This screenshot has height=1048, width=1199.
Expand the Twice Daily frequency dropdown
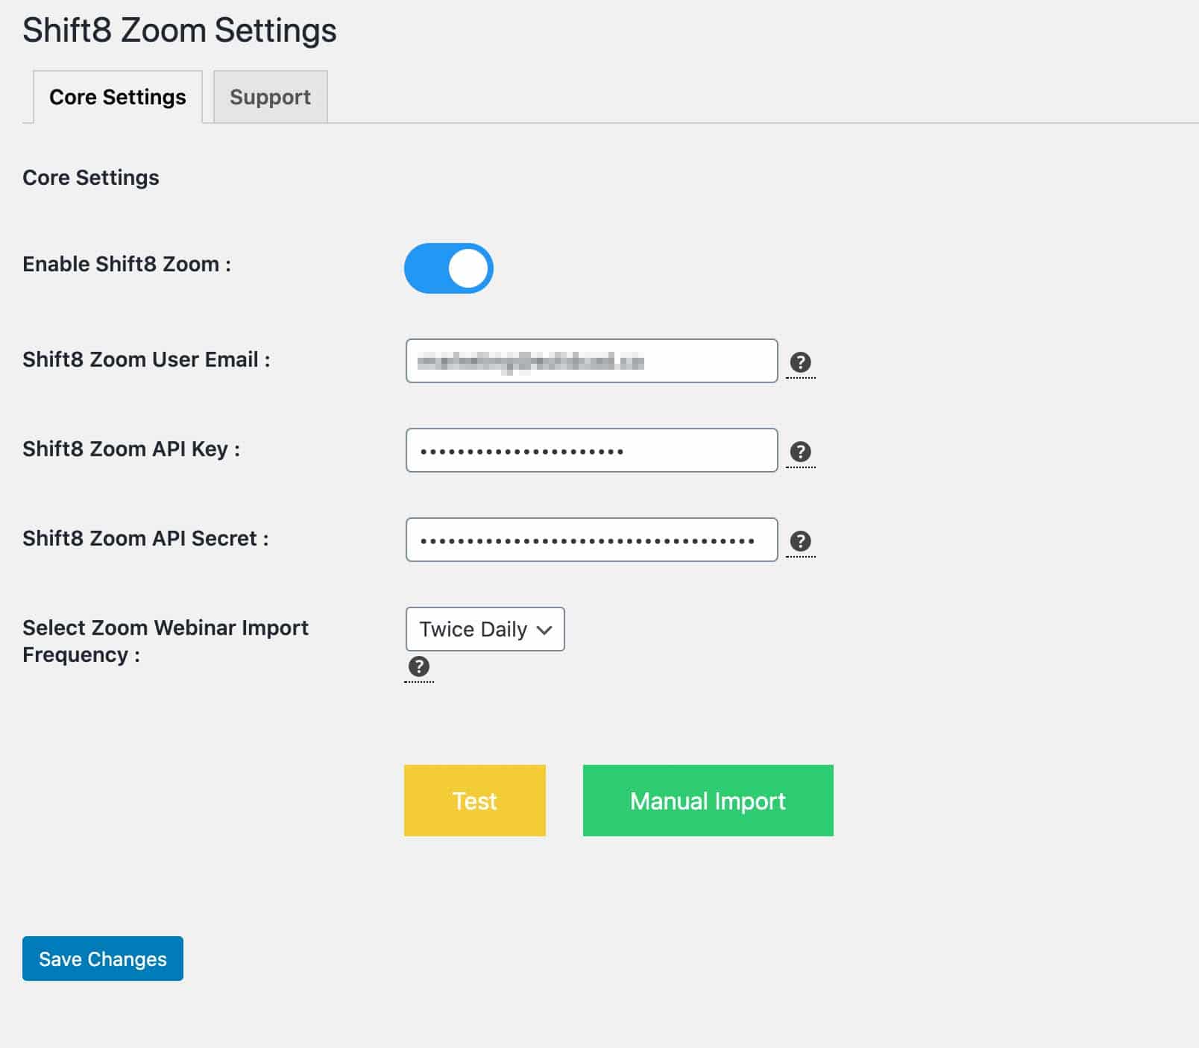coord(485,629)
